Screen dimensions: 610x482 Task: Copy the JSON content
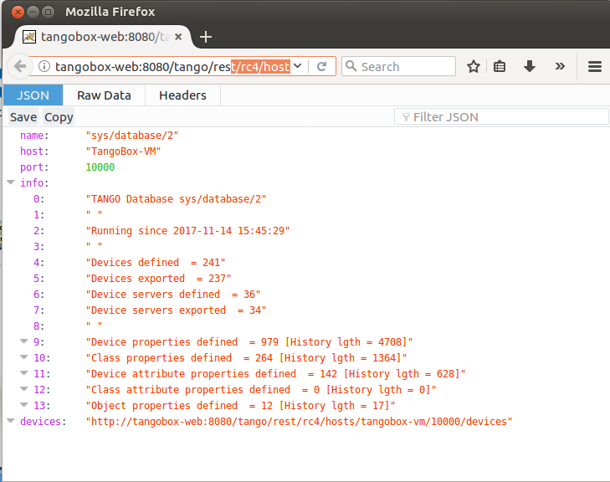(x=59, y=117)
